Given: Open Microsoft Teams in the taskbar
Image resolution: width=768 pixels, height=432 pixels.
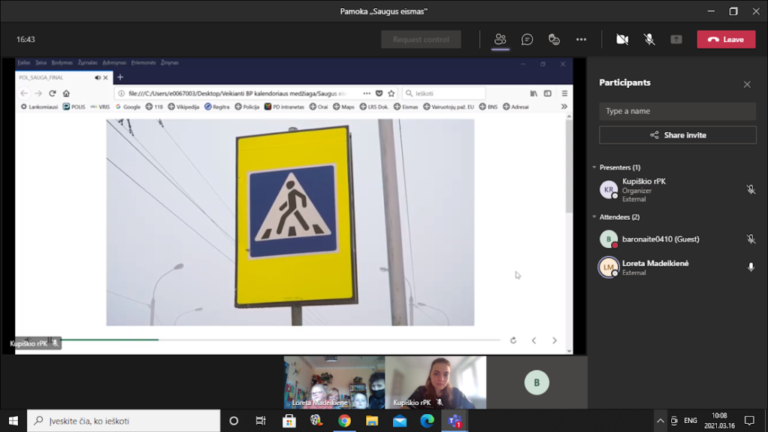Looking at the screenshot, I should click(x=454, y=421).
